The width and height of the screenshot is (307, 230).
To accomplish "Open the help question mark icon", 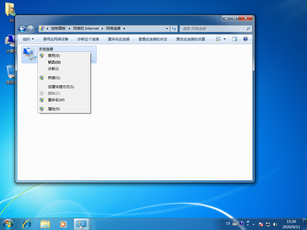I will point(245,39).
